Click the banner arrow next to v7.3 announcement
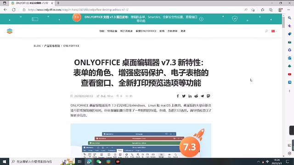The height and width of the screenshot is (165, 294). tap(201, 19)
